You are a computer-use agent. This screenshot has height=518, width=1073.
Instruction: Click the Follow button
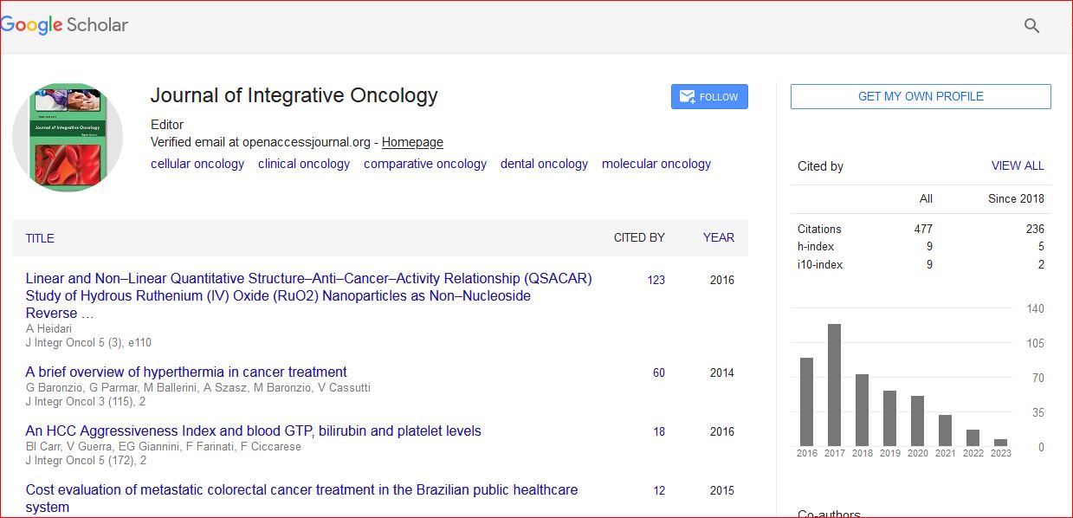click(x=709, y=97)
